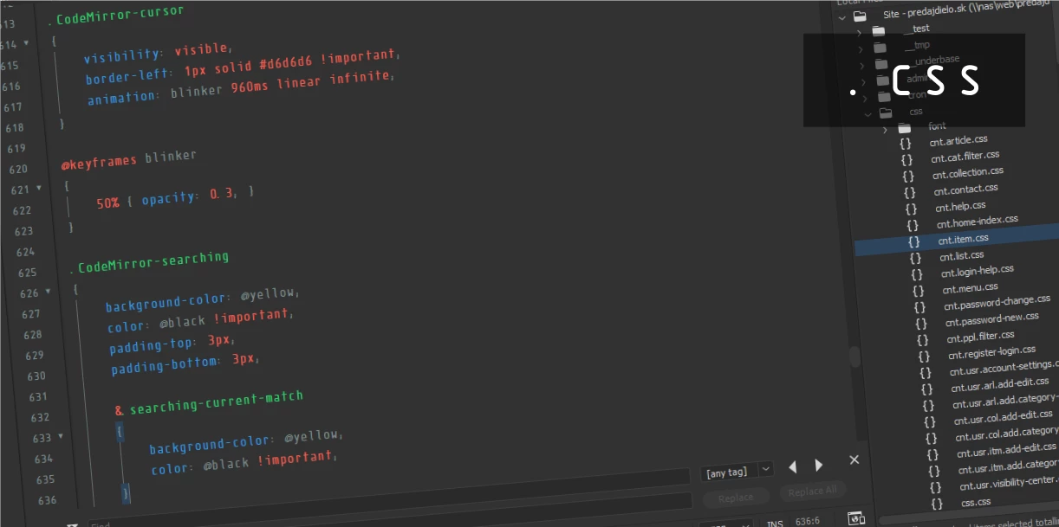Click the CSS file icon beside cnt.collection.css
Viewport: 1059px width, 527px height.
(908, 176)
